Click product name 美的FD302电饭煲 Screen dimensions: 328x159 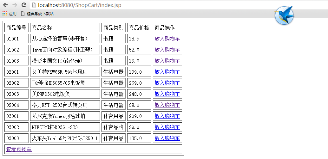tap(51, 94)
